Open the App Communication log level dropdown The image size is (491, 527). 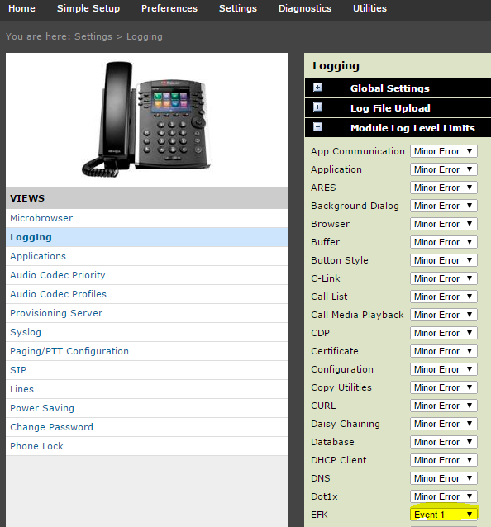pyautogui.click(x=444, y=151)
